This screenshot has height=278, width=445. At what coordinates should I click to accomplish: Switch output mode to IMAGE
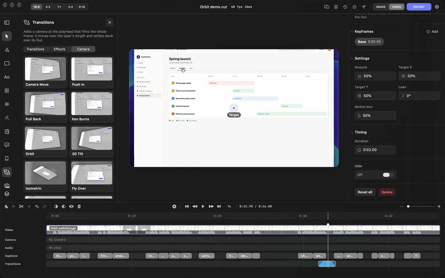(x=381, y=7)
